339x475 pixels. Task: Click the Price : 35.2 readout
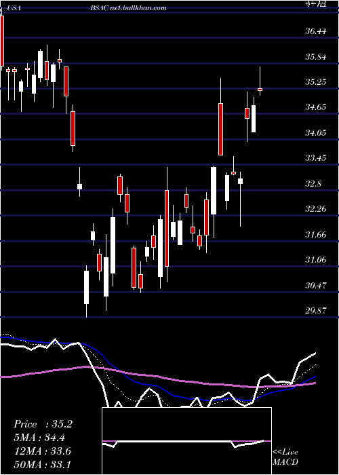[x=43, y=424]
